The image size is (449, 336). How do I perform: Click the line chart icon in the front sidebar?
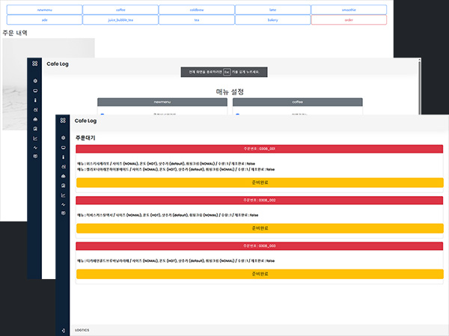click(x=63, y=194)
